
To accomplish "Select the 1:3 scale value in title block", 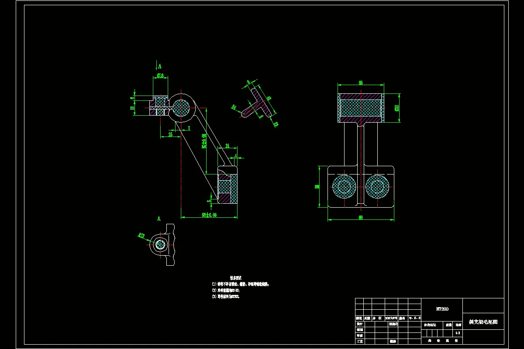I will (457, 333).
